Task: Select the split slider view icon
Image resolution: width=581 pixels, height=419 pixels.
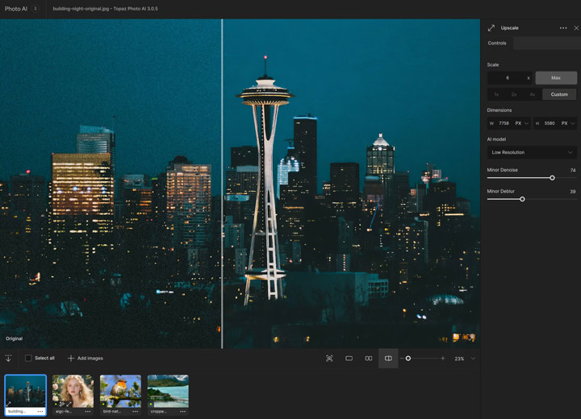Action: coord(388,359)
